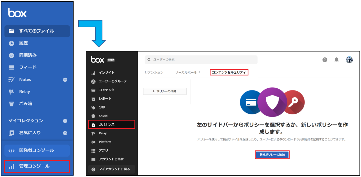Open インサイト in the admin sidebar
The width and height of the screenshot is (361, 177).
point(107,73)
